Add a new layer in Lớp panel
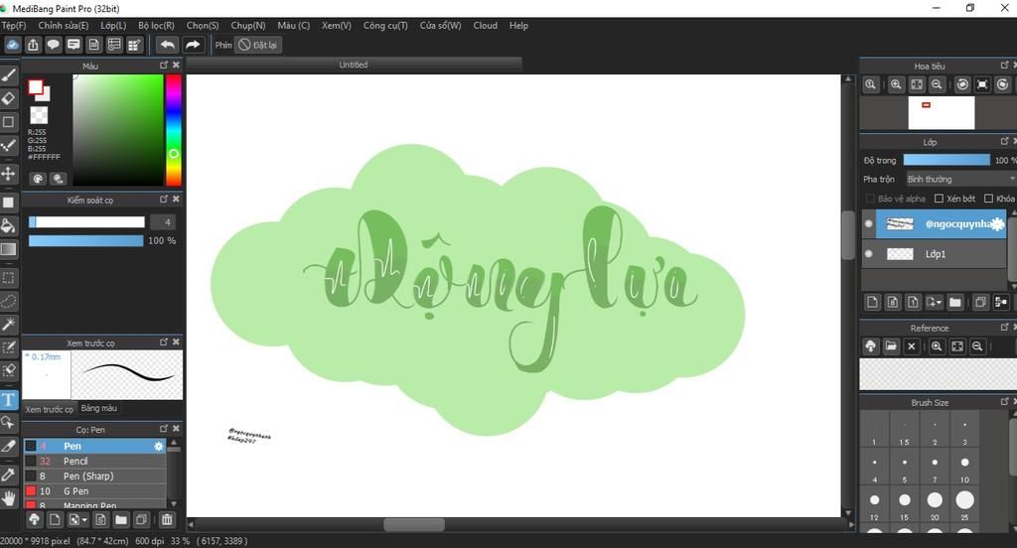This screenshot has height=548, width=1017. point(872,302)
